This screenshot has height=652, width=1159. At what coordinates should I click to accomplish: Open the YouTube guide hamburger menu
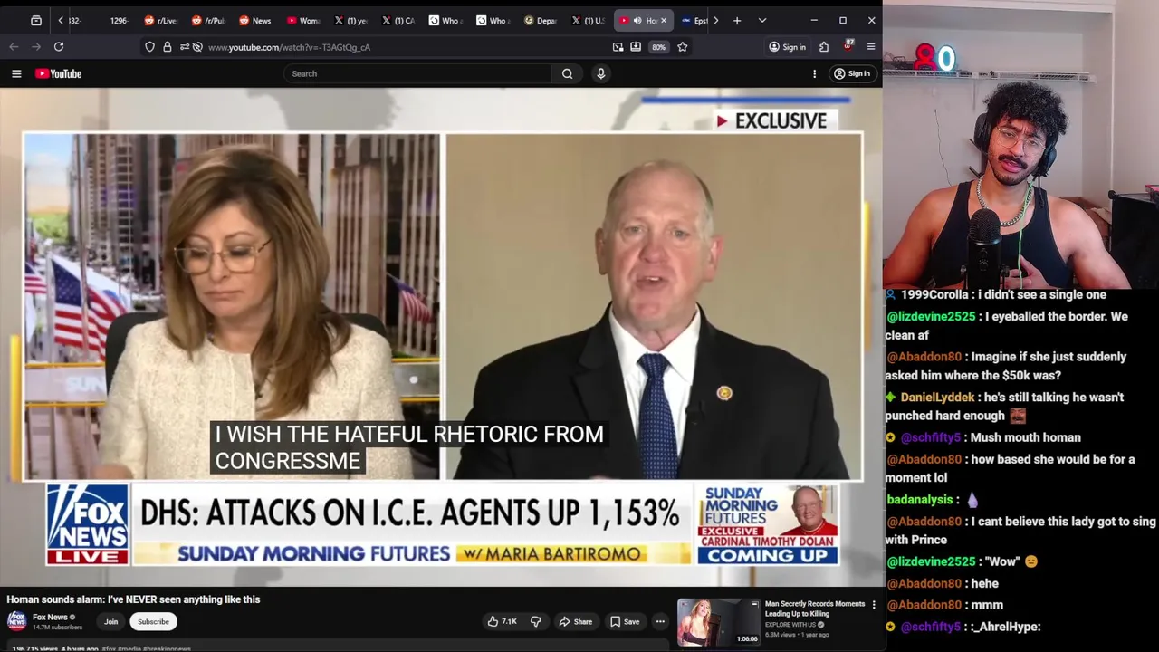point(16,73)
